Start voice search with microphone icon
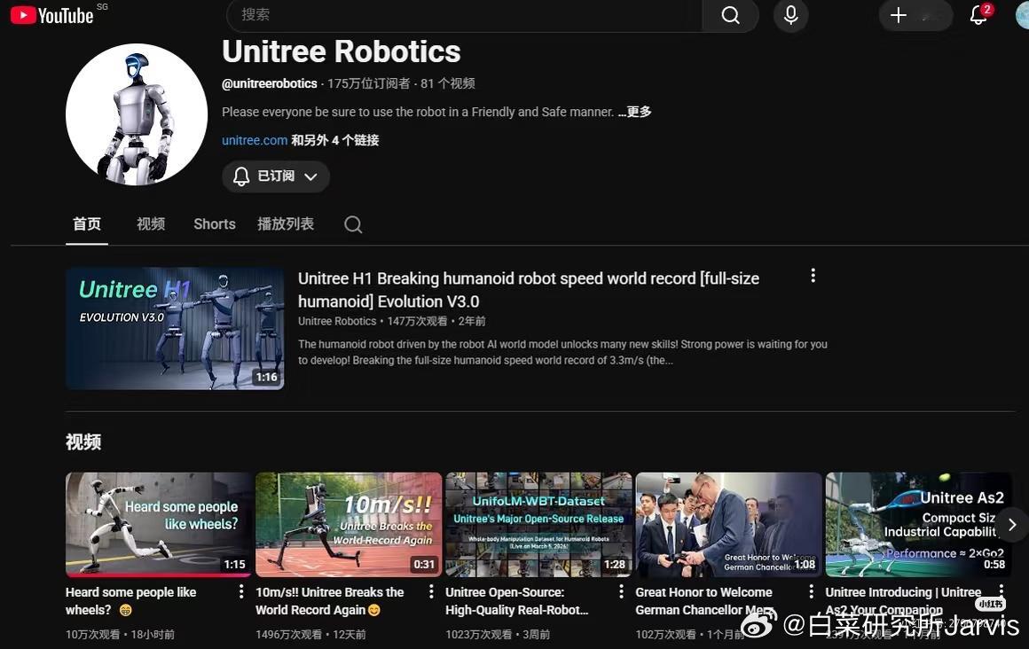The width and height of the screenshot is (1029, 649). tap(790, 15)
